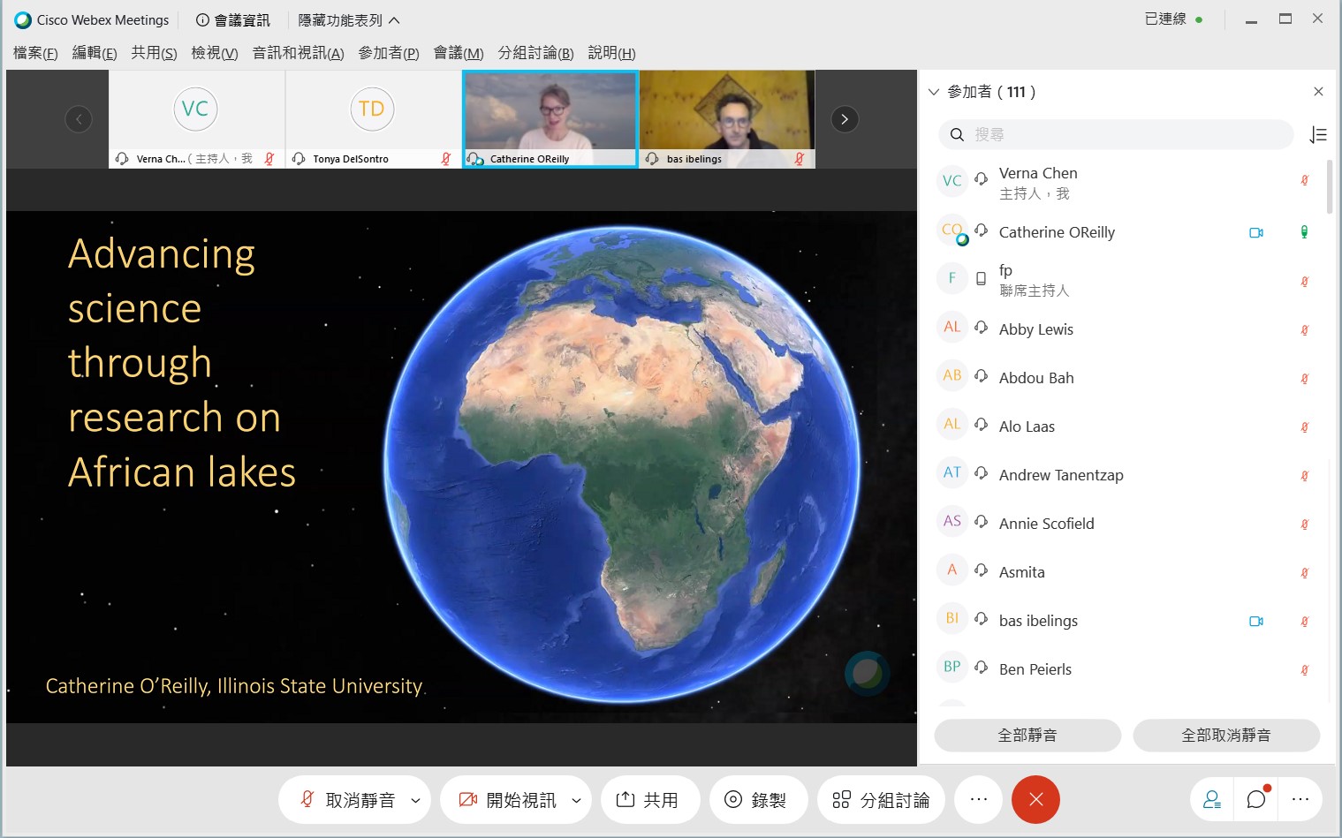1342x838 pixels.
Task: Click Catherine OReilly's avatar in list
Action: tap(952, 230)
